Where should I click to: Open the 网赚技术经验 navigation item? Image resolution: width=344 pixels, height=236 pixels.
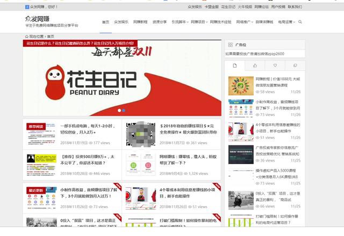coord(220,22)
